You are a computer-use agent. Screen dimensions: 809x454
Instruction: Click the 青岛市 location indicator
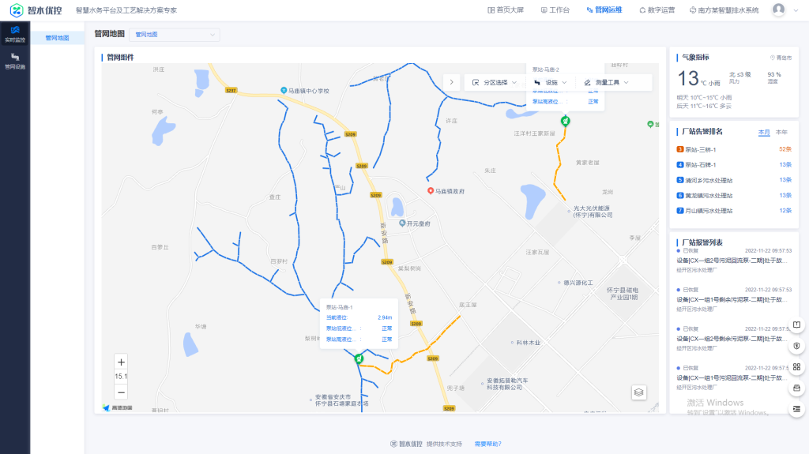781,58
